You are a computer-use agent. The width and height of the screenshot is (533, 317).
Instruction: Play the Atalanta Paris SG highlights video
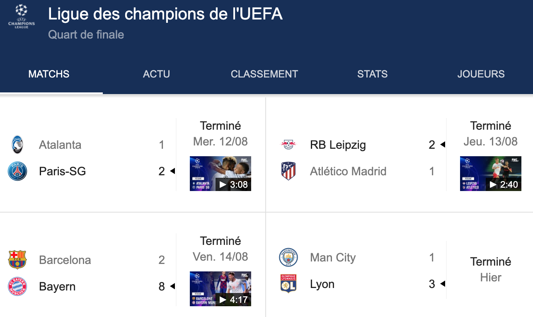tap(220, 174)
